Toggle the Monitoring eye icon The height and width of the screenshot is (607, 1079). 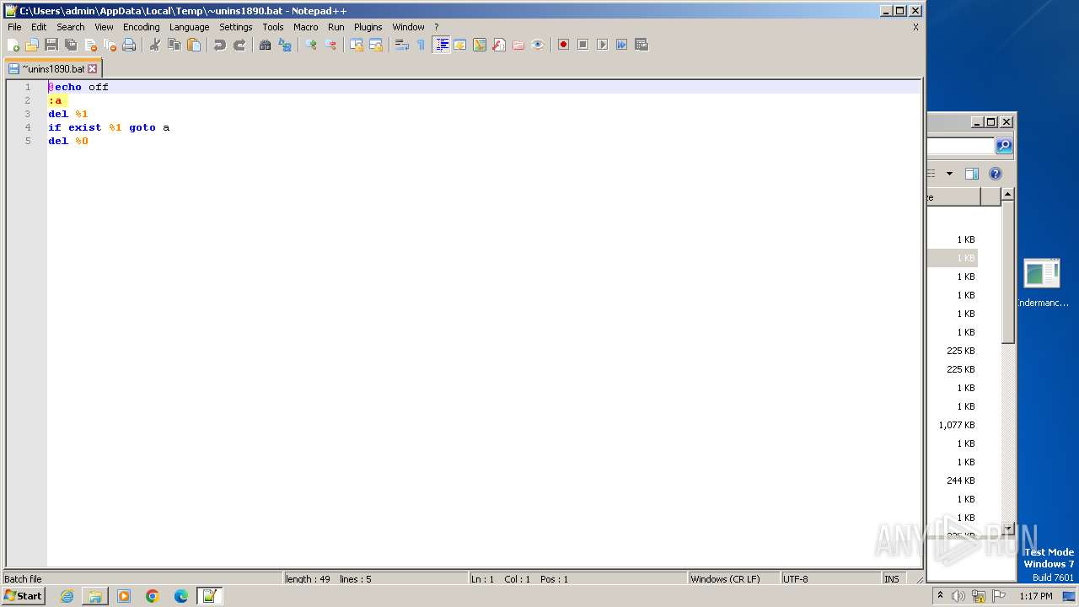538,45
